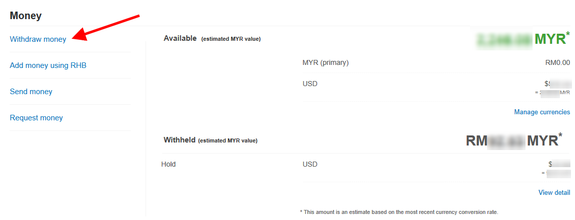The image size is (575, 220).
Task: Click the Money section heading
Action: (26, 16)
